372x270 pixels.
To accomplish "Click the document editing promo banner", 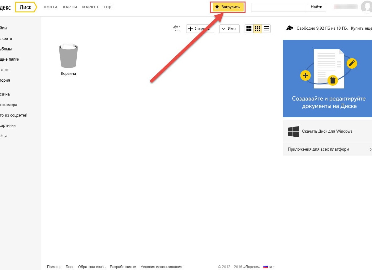I will click(327, 79).
